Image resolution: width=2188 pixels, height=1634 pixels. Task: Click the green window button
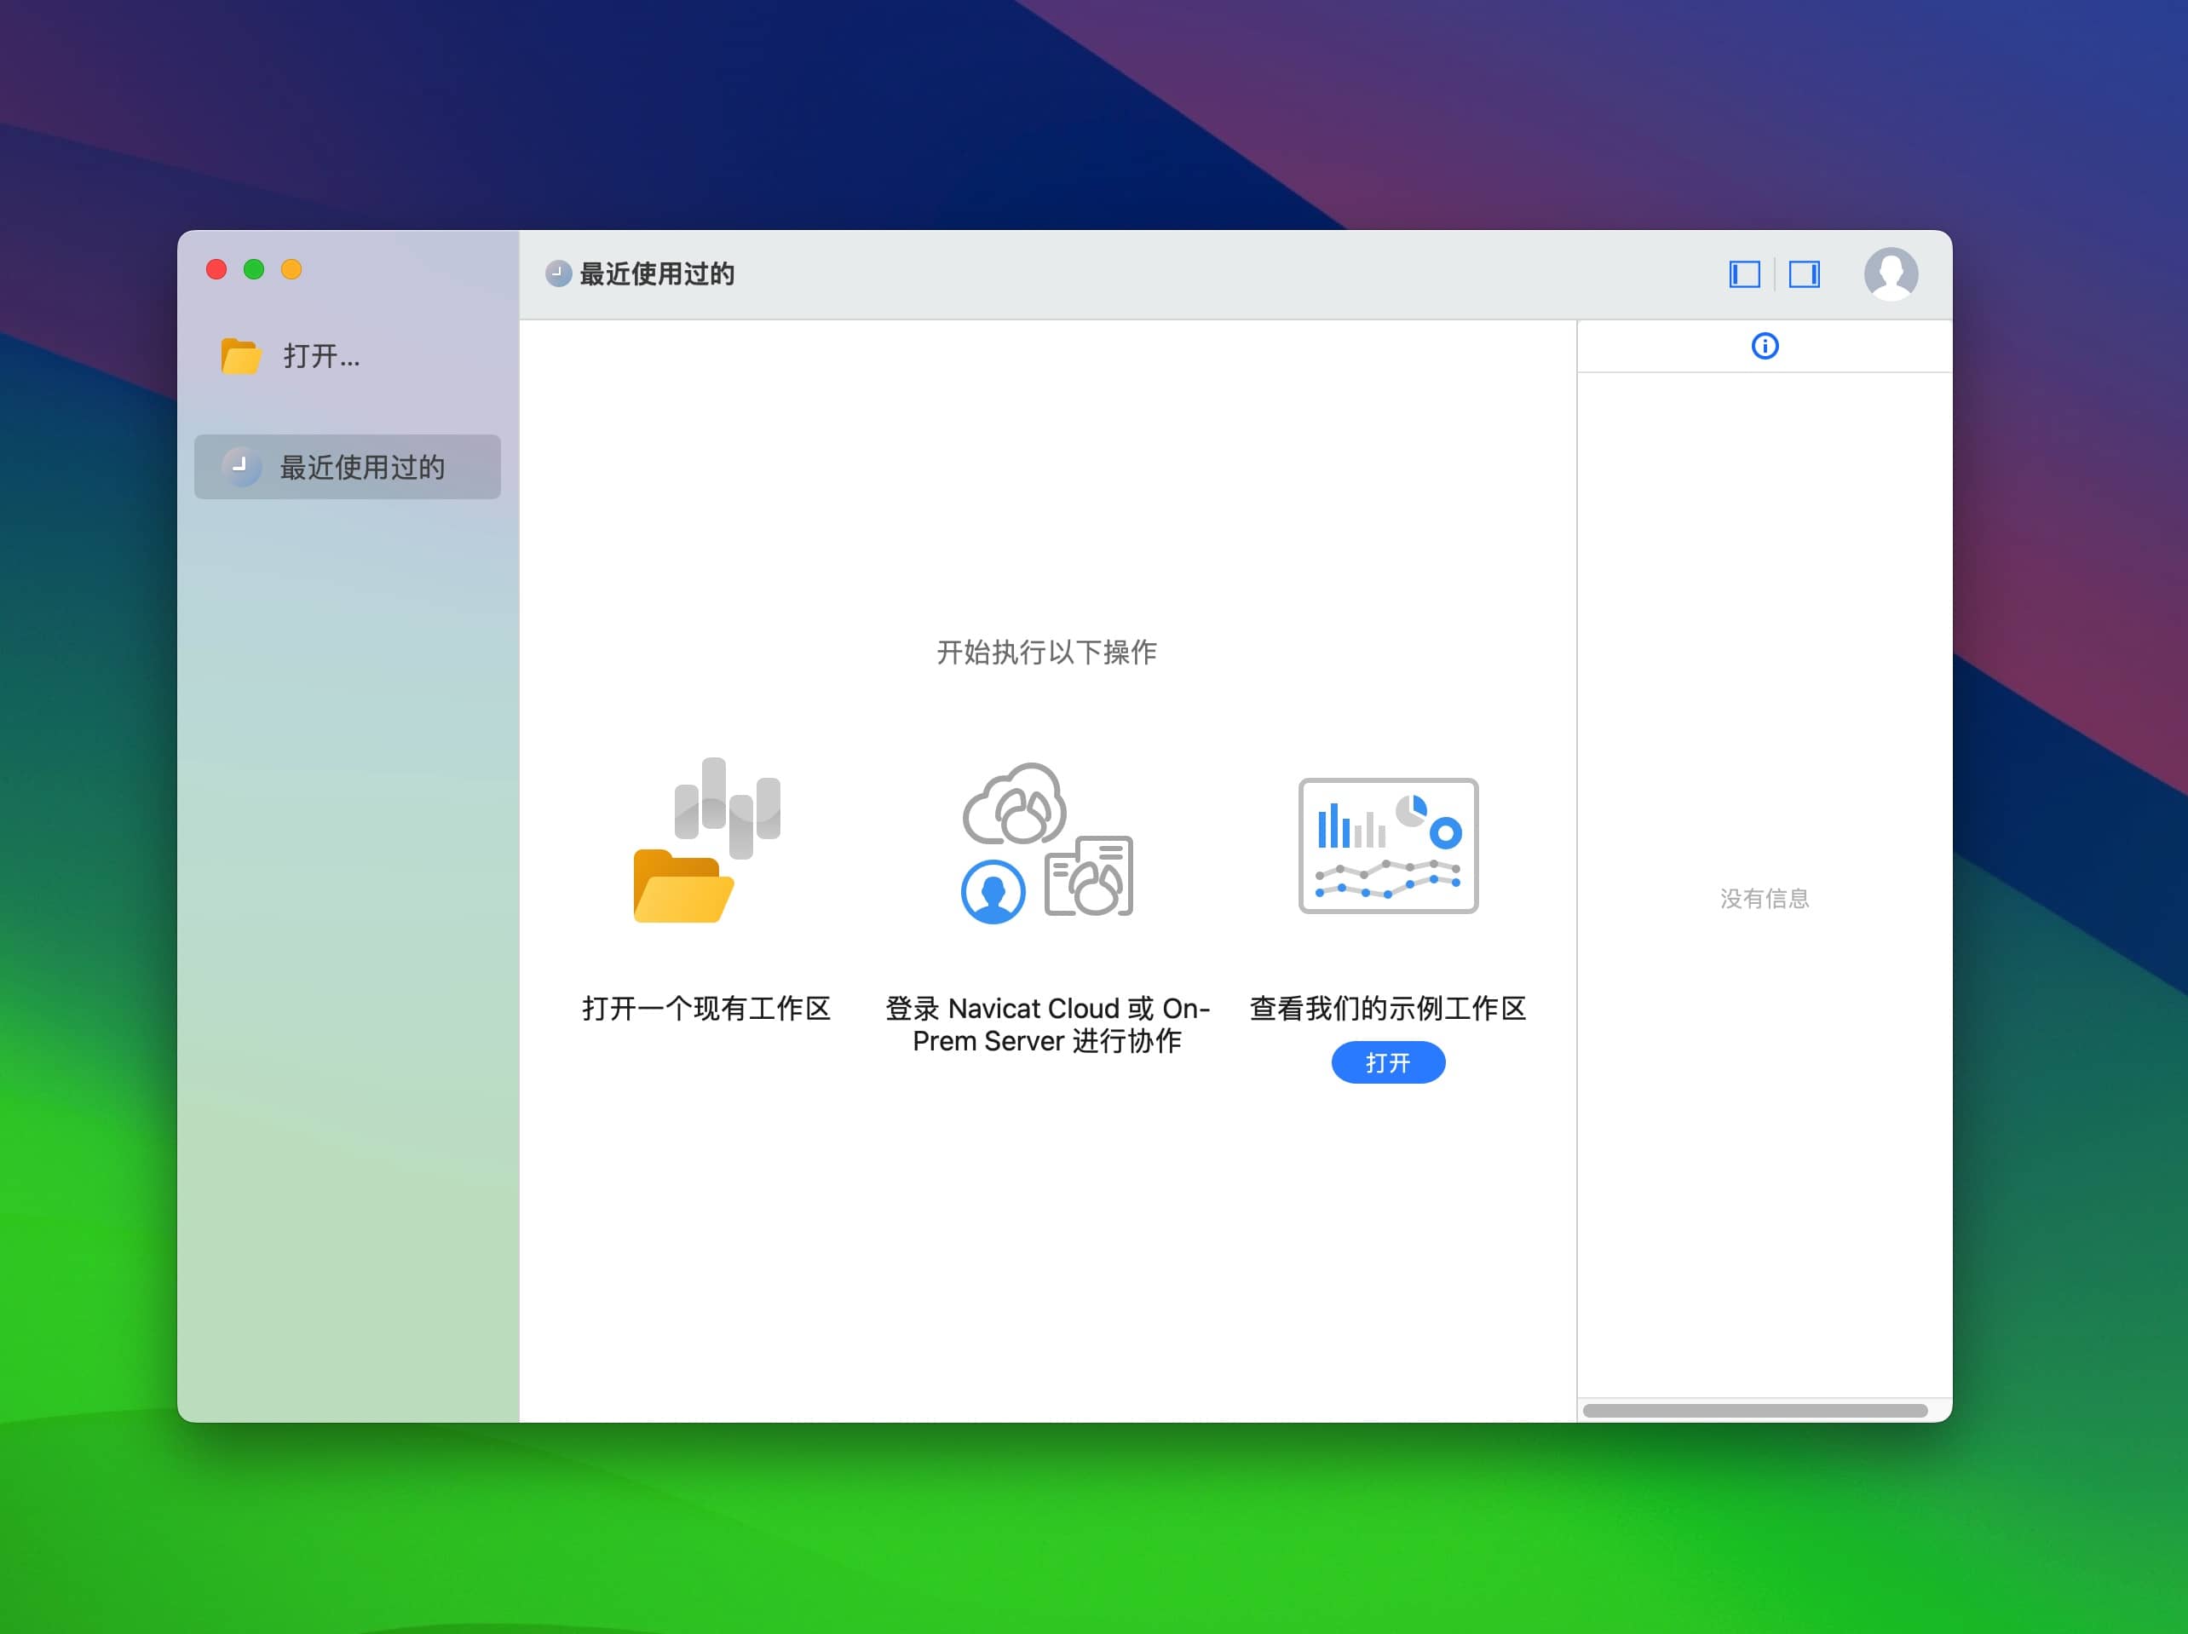254,269
